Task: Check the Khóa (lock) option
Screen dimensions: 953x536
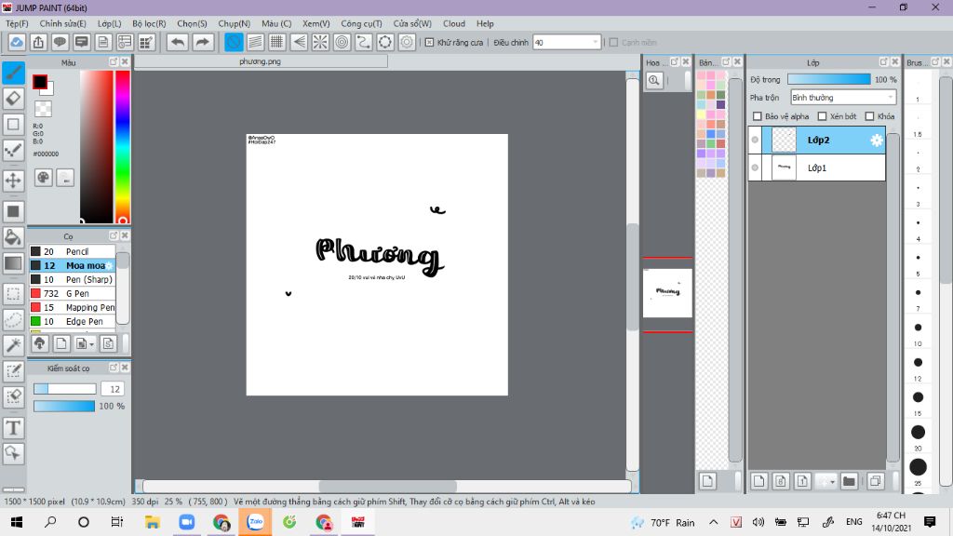Action: click(870, 116)
